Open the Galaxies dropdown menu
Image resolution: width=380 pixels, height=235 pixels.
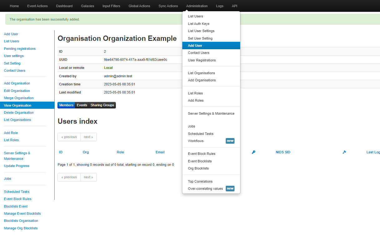pyautogui.click(x=87, y=6)
